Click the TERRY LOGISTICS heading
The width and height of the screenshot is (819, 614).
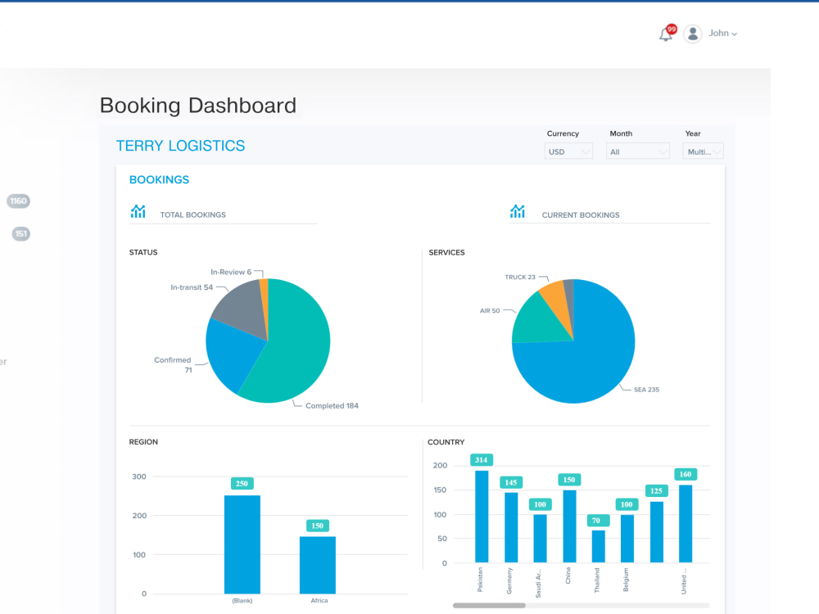tap(180, 146)
